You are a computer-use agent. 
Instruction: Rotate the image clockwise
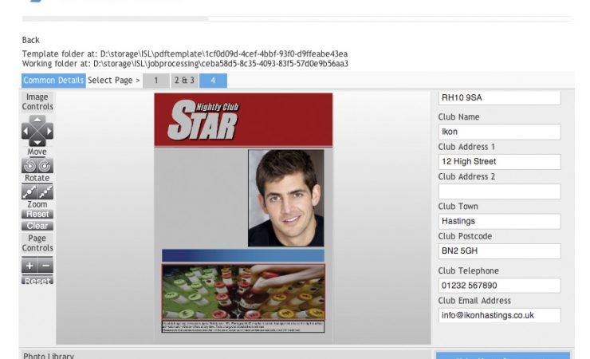click(x=45, y=166)
